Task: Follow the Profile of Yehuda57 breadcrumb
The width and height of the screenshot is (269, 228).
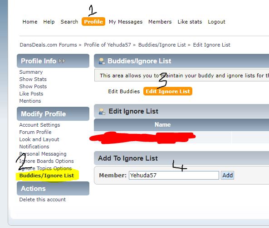Action: coord(108,45)
